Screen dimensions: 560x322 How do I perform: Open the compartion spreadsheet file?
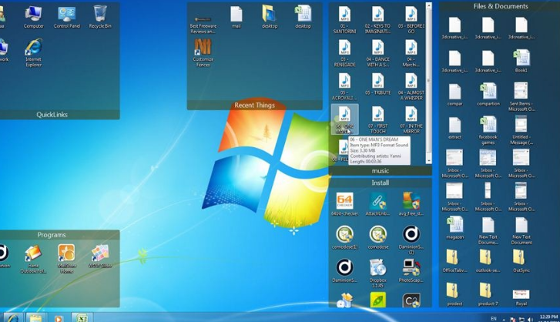coord(488,95)
